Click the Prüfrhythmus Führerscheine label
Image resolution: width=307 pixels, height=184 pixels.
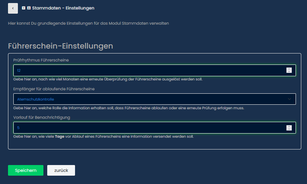pos(41,60)
